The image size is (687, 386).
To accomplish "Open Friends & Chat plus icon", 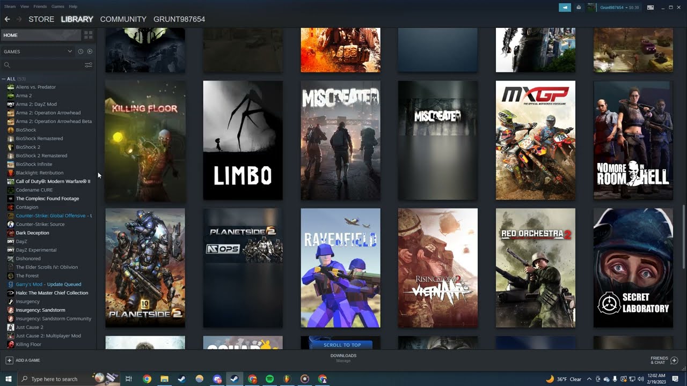I will [x=674, y=360].
